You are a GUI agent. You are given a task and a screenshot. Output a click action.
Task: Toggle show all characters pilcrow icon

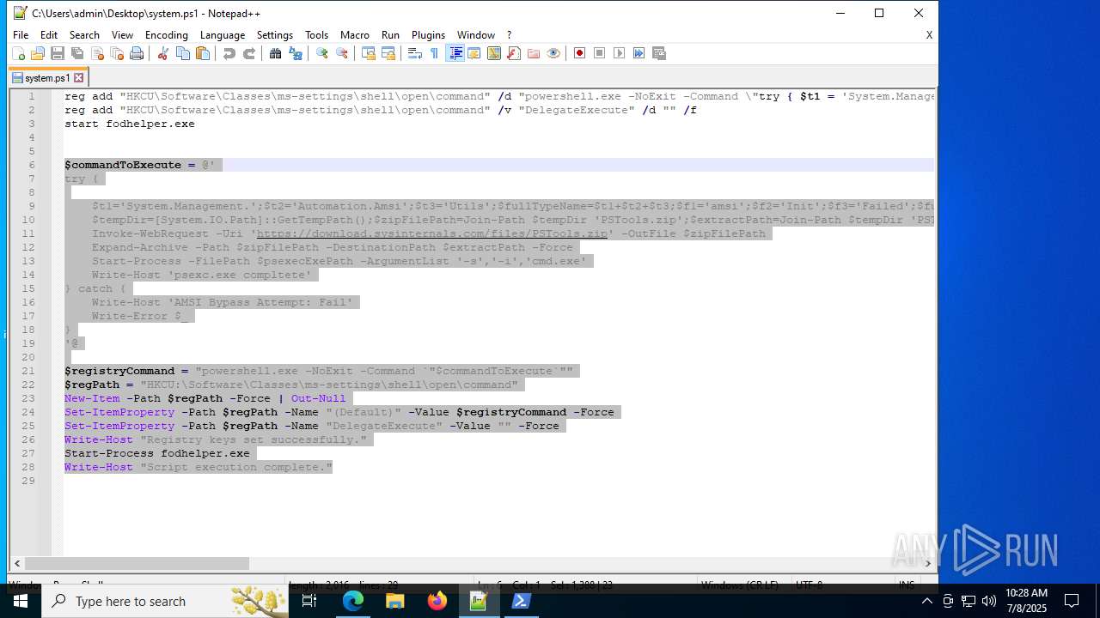tap(434, 53)
